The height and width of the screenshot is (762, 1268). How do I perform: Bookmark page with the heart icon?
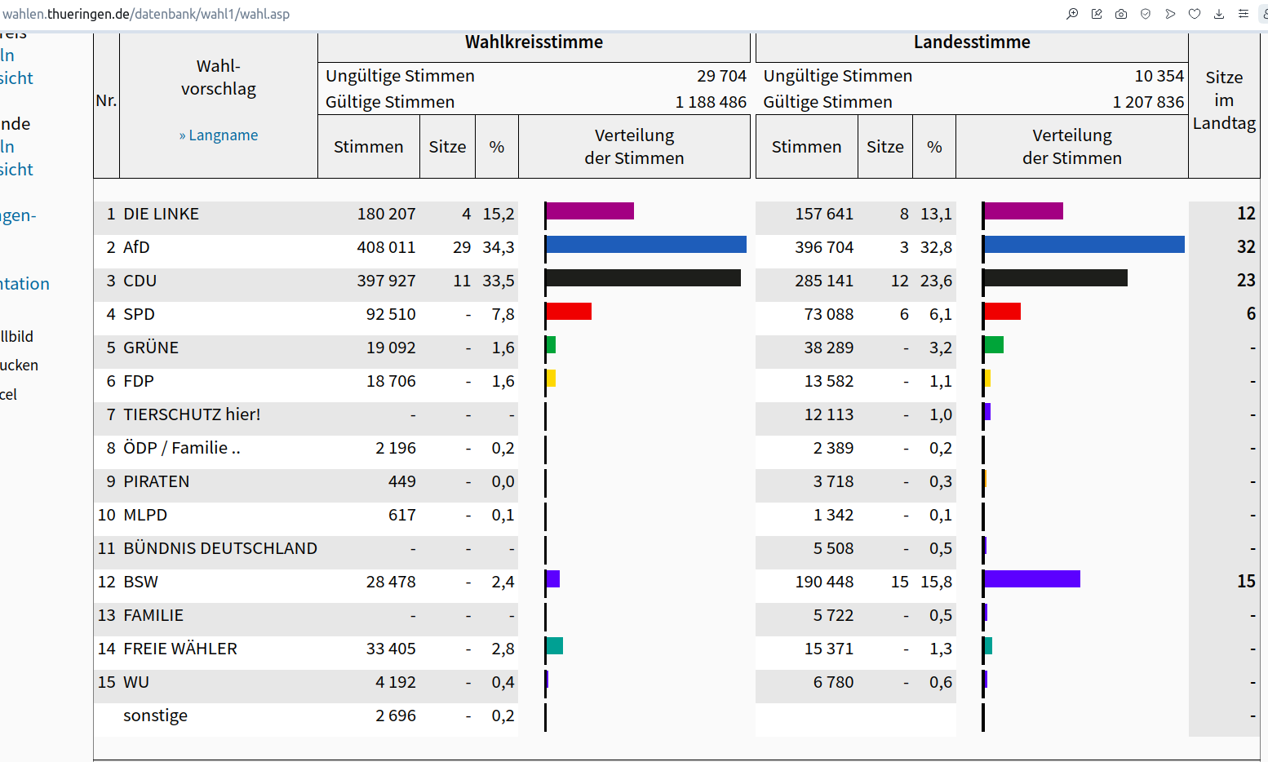tap(1195, 14)
